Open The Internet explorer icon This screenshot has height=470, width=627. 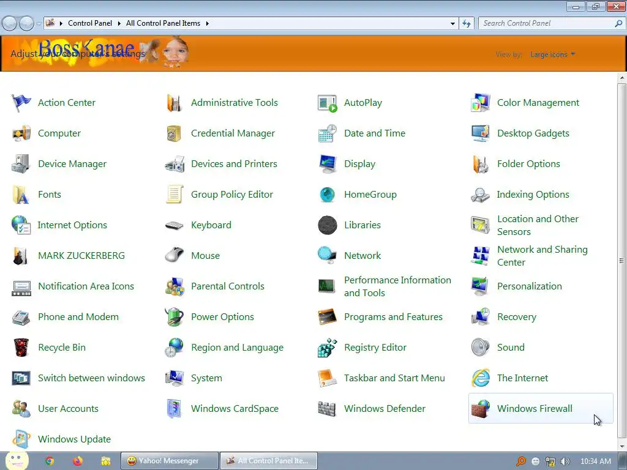(x=480, y=378)
